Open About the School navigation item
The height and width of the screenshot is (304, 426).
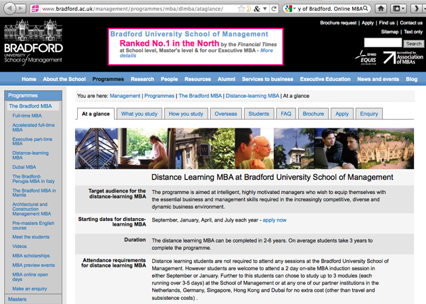tap(64, 79)
